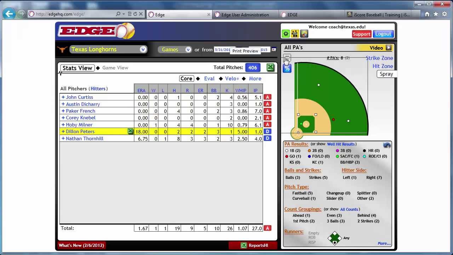This screenshot has height=255, width=453.
Task: Filter results by GO (1)
Action: point(293,156)
